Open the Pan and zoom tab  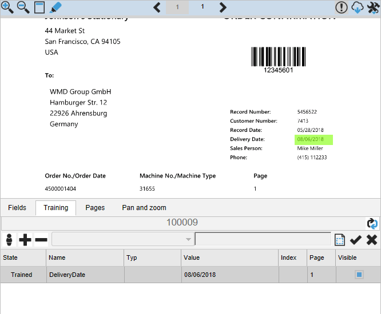click(x=144, y=208)
